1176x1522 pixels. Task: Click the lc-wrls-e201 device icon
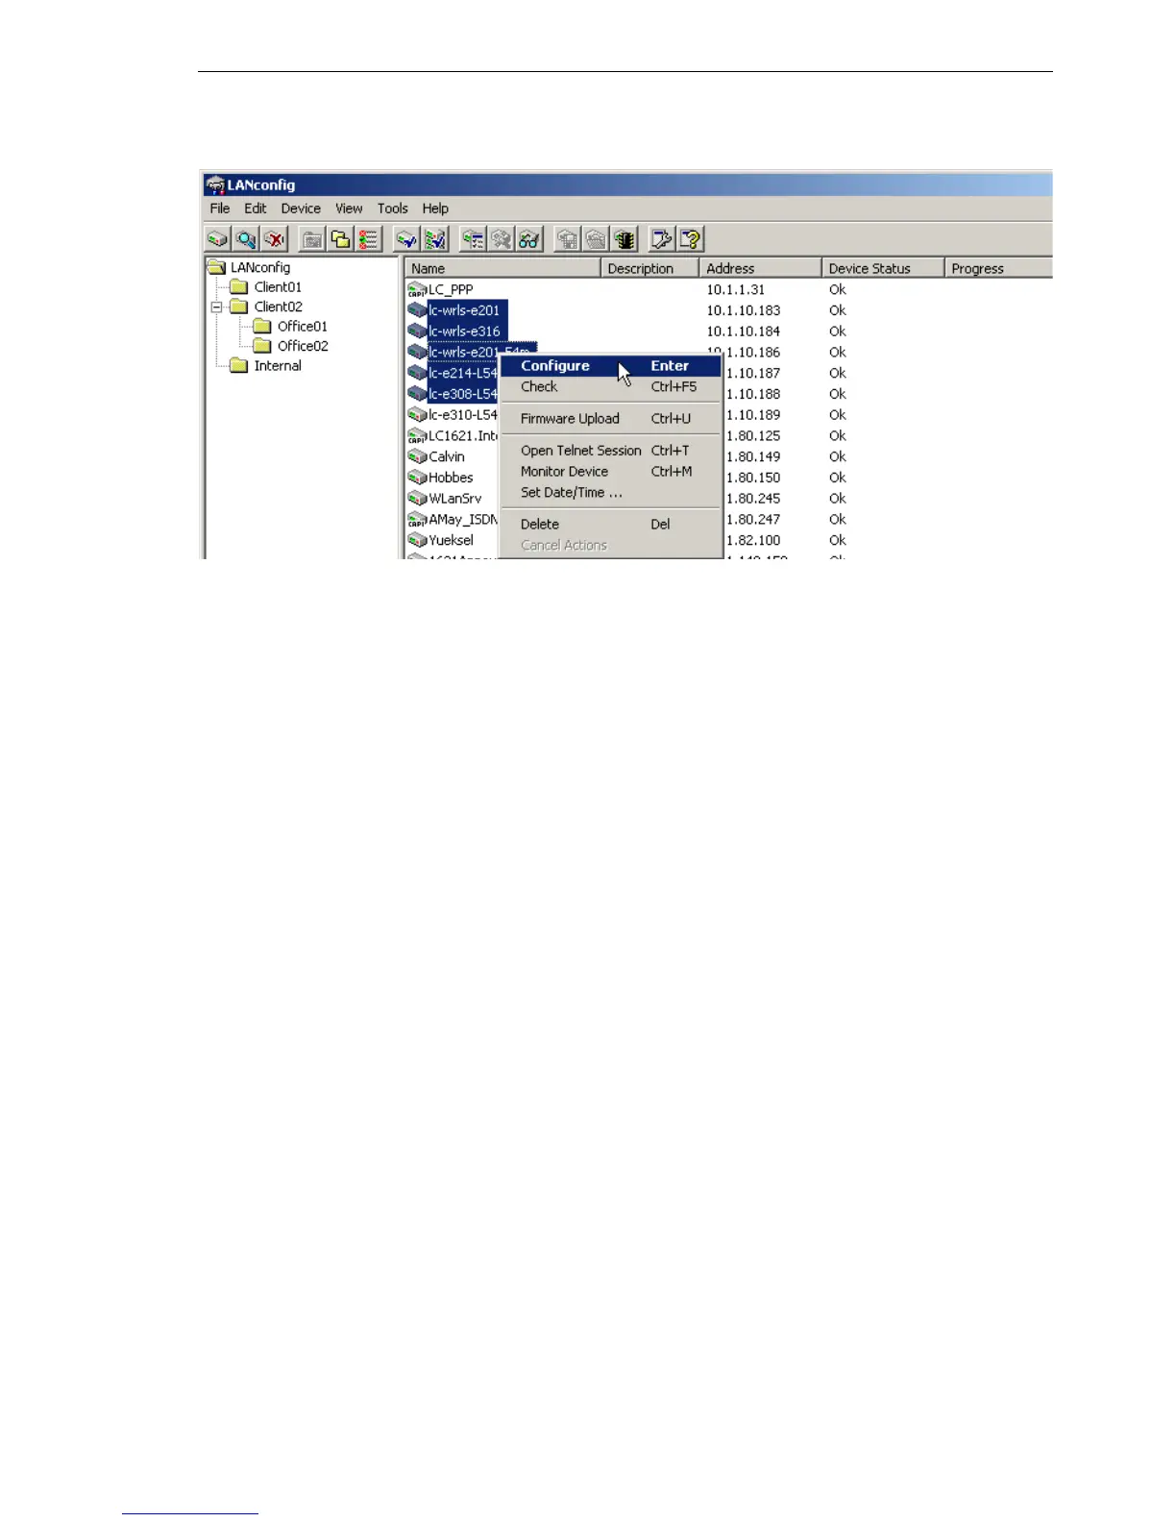[x=417, y=310]
